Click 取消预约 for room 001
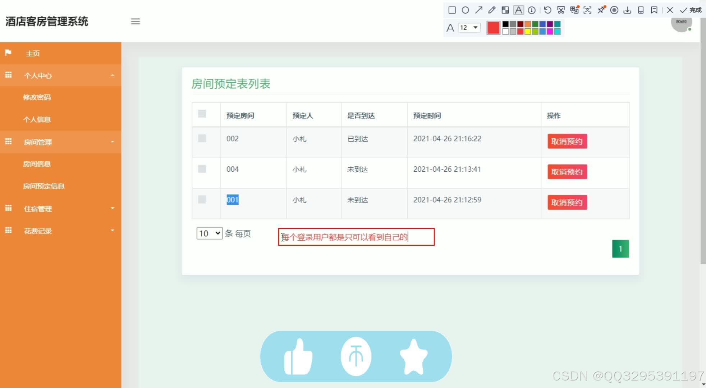706x388 pixels. pos(567,202)
